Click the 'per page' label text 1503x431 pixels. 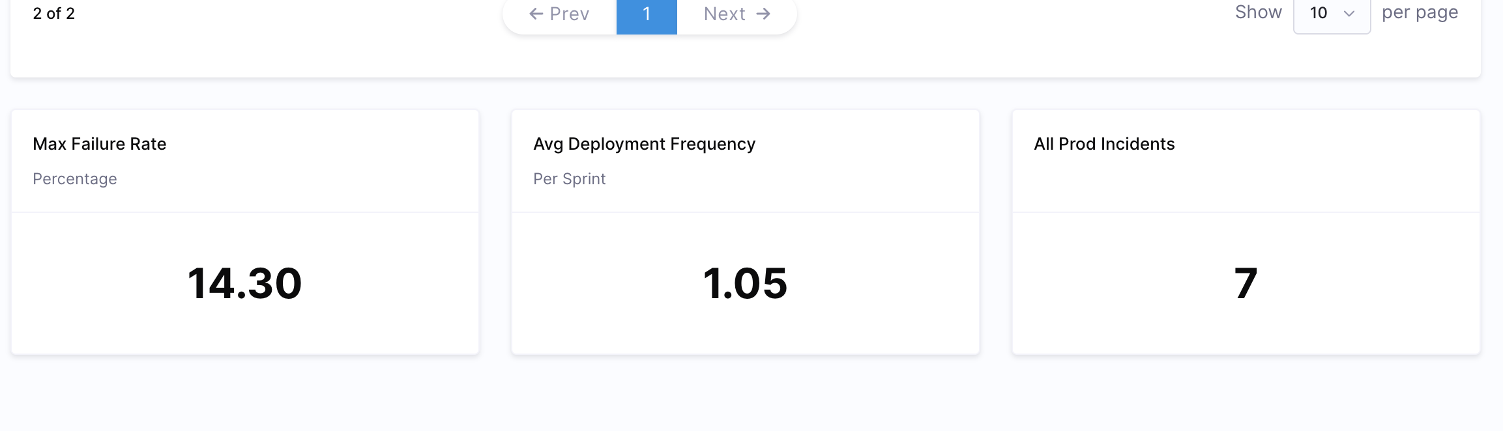pos(1420,13)
